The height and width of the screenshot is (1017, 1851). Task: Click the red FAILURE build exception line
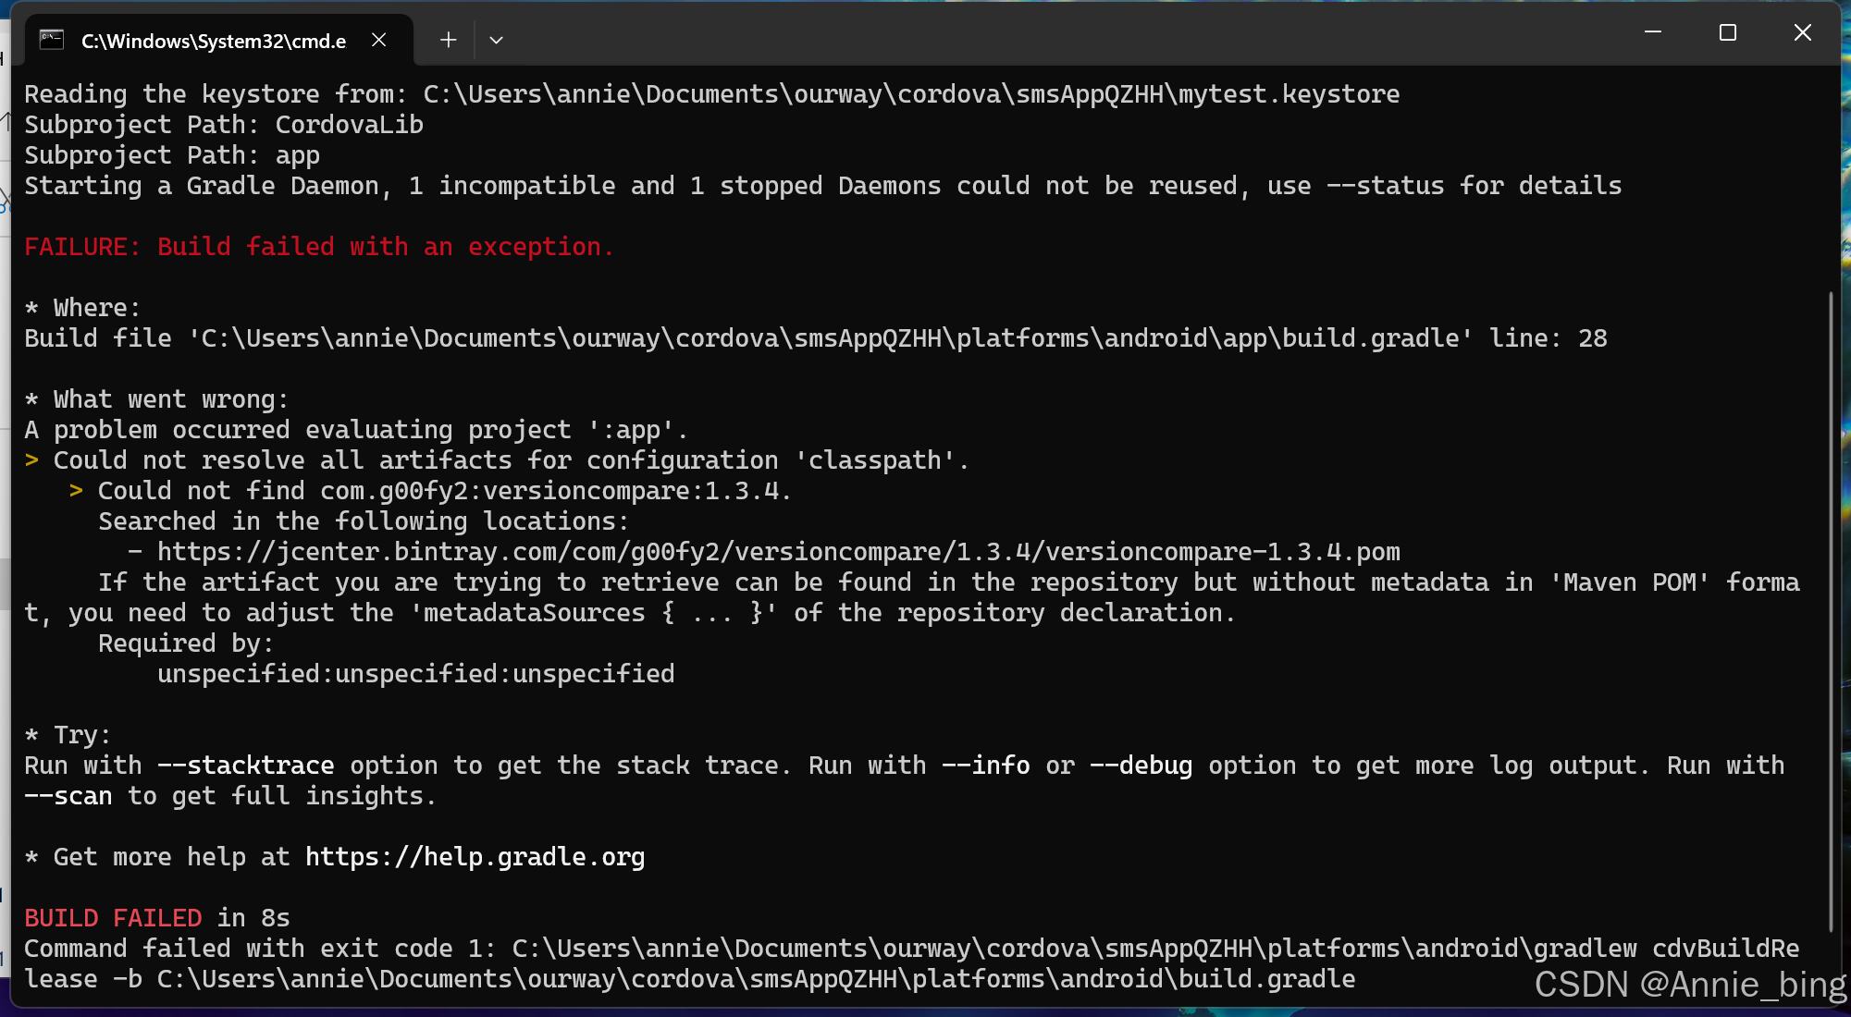(319, 247)
